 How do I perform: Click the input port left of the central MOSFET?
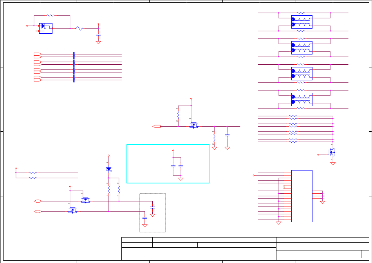coord(156,127)
